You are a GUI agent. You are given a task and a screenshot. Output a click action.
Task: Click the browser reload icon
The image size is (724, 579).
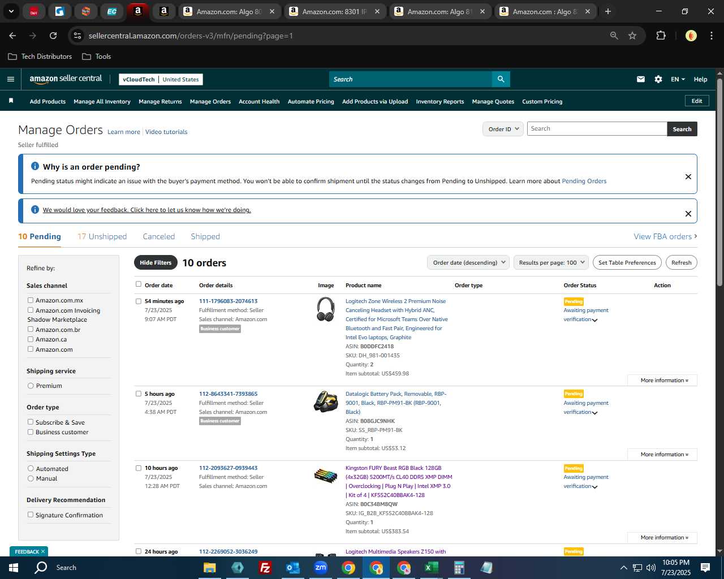pos(53,36)
